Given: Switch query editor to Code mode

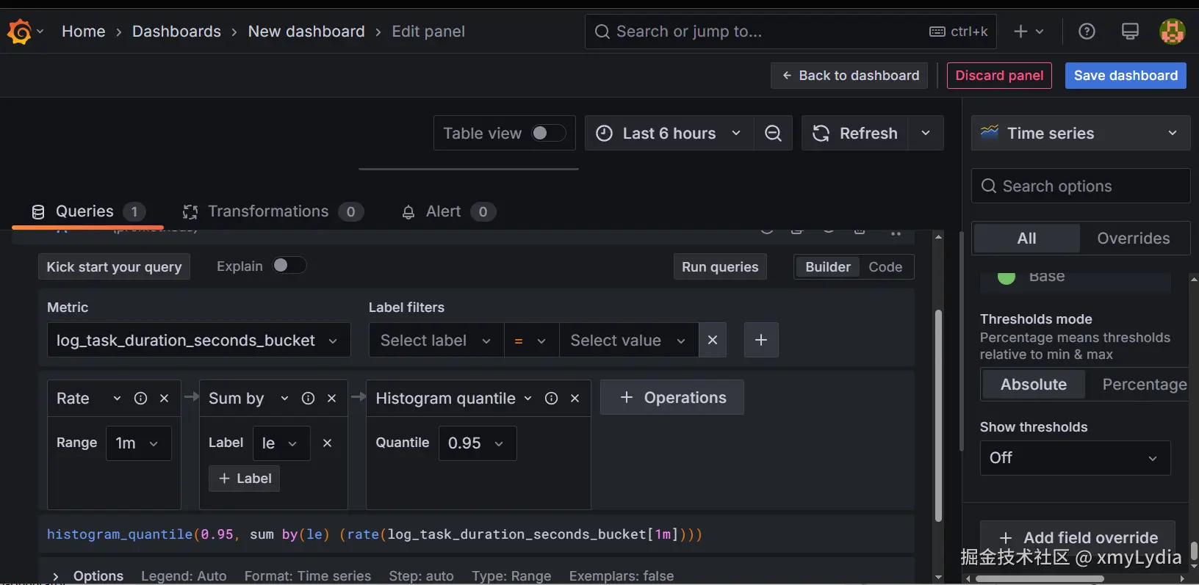Looking at the screenshot, I should (885, 267).
